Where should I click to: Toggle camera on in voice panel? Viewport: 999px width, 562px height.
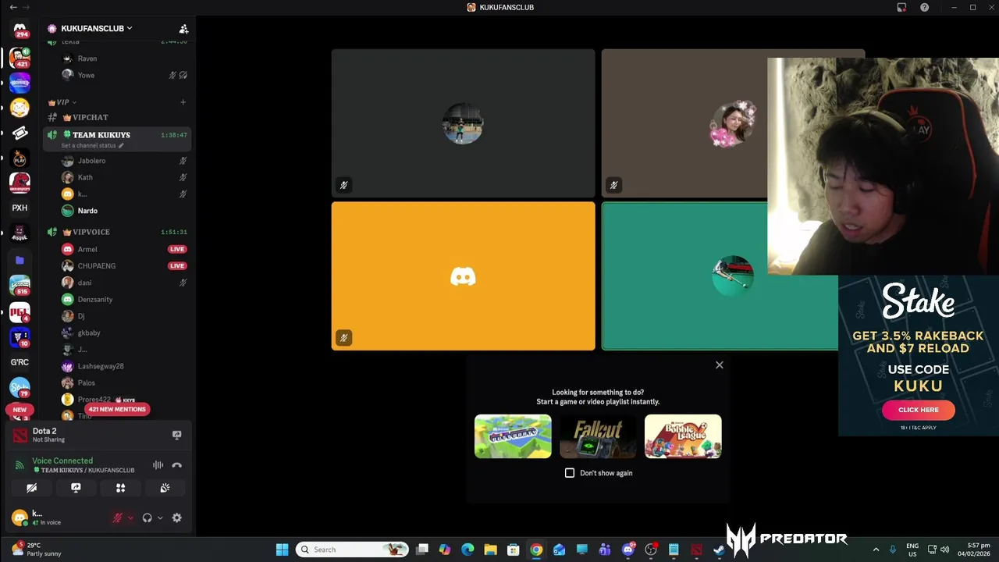click(x=31, y=488)
